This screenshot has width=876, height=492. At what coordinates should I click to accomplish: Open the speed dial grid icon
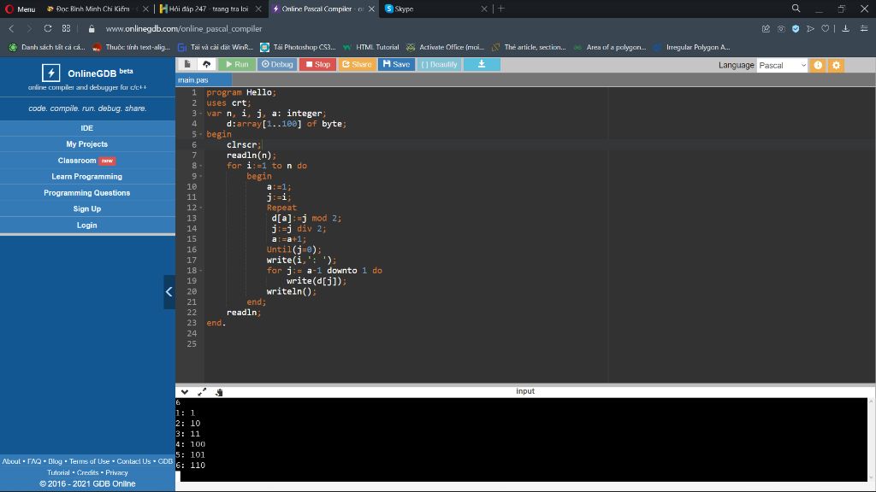click(x=67, y=28)
